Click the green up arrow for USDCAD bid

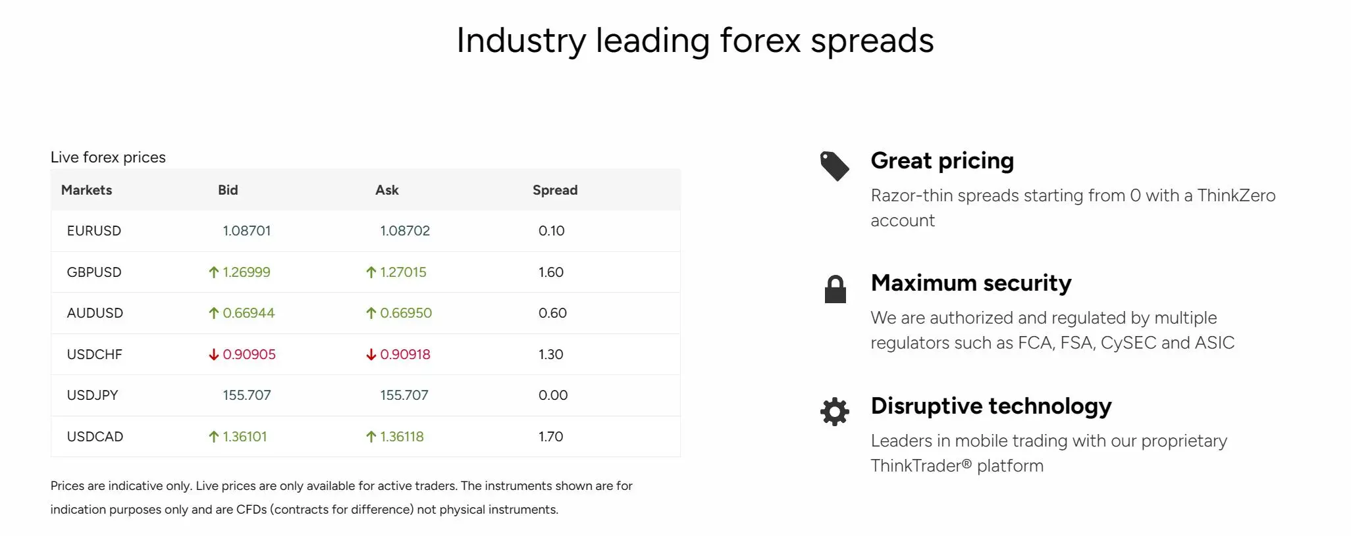tap(213, 437)
